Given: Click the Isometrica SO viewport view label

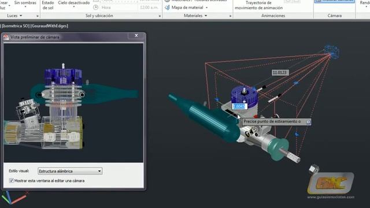Looking at the screenshot, I should pos(15,25).
